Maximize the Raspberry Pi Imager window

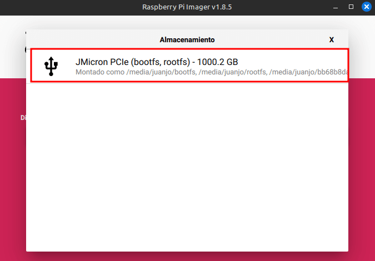[351, 7]
